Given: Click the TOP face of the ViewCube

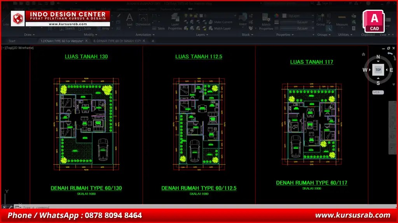Looking at the screenshot, I should pos(378,70).
